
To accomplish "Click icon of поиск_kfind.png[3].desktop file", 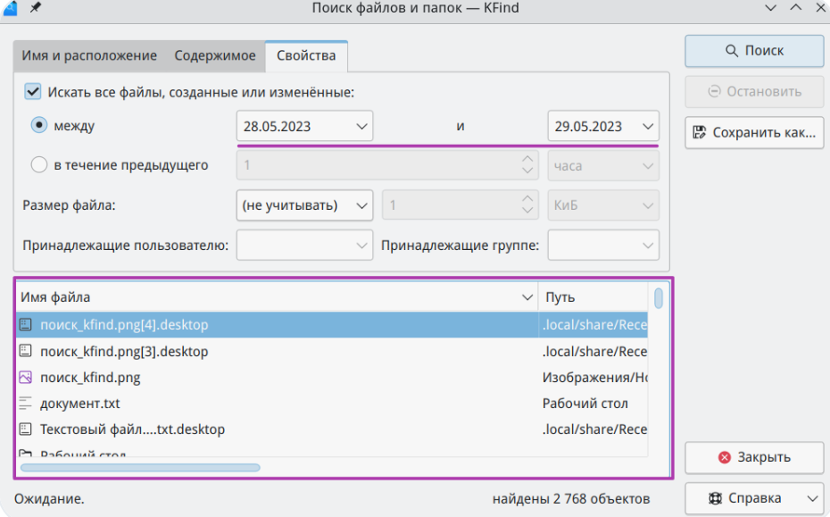I will tap(26, 351).
